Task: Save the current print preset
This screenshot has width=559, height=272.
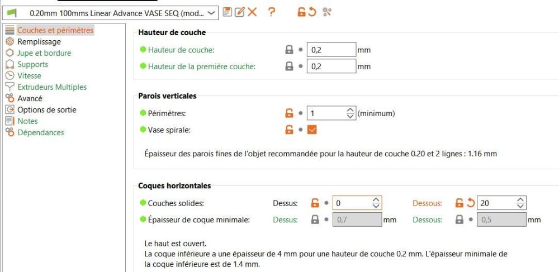Action: coord(227,12)
